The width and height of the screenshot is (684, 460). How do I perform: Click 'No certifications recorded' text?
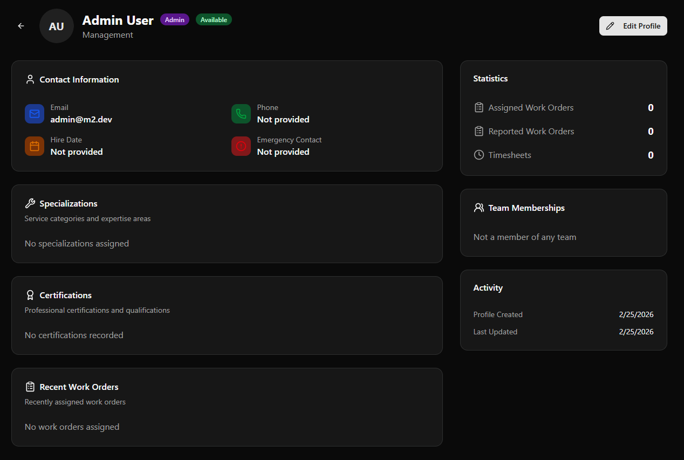click(x=74, y=335)
